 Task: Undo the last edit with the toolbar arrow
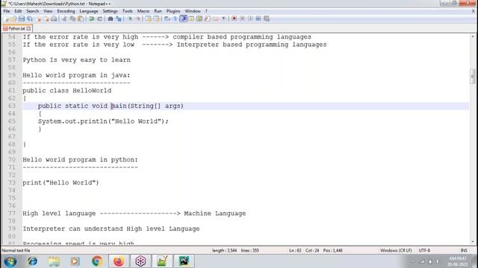pos(91,19)
